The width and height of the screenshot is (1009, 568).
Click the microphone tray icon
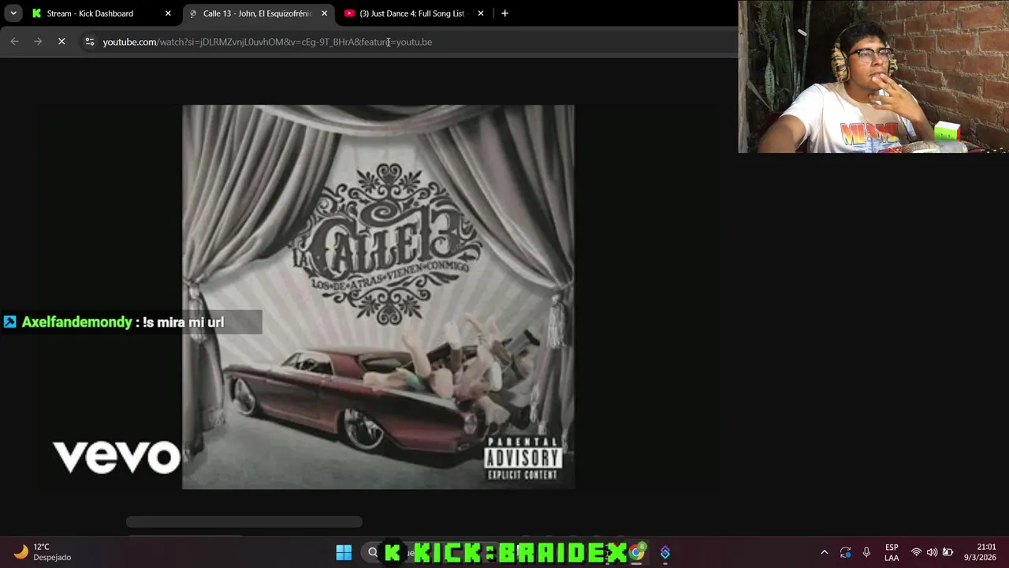(866, 552)
